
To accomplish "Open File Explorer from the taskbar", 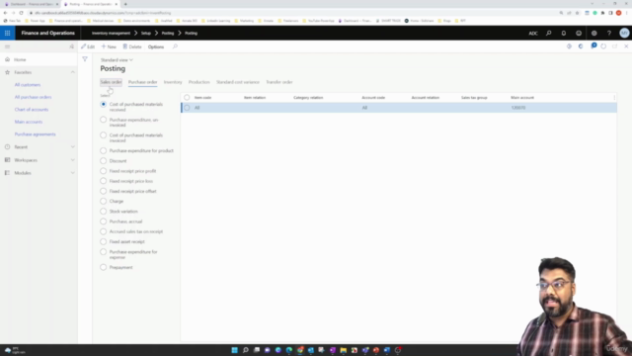I will tap(344, 350).
